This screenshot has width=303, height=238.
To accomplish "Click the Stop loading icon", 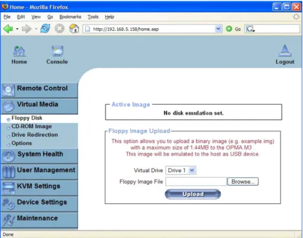I will (60, 29).
